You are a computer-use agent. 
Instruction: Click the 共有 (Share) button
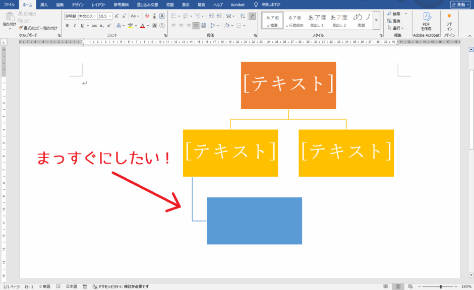point(458,5)
